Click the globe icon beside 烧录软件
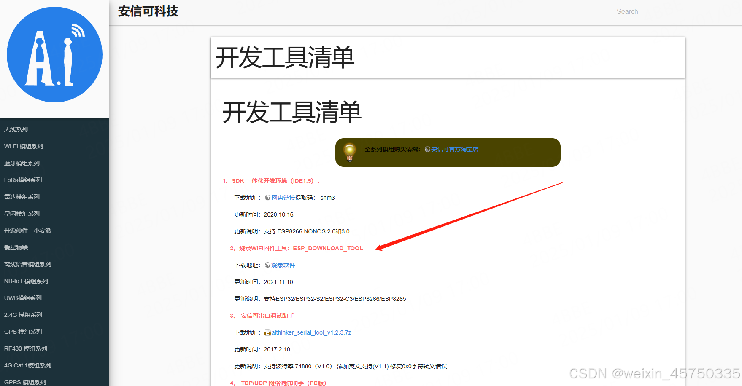Image resolution: width=742 pixels, height=386 pixels. tap(267, 265)
